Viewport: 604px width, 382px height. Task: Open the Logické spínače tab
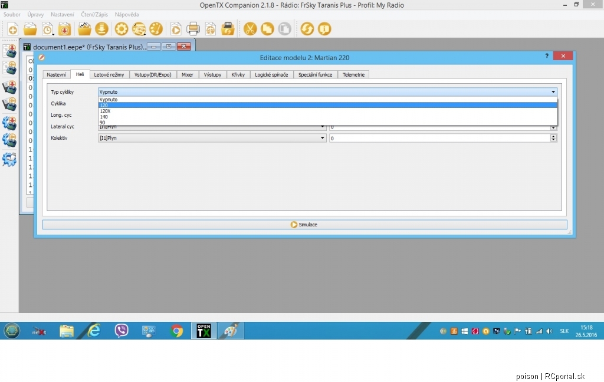[x=271, y=75]
